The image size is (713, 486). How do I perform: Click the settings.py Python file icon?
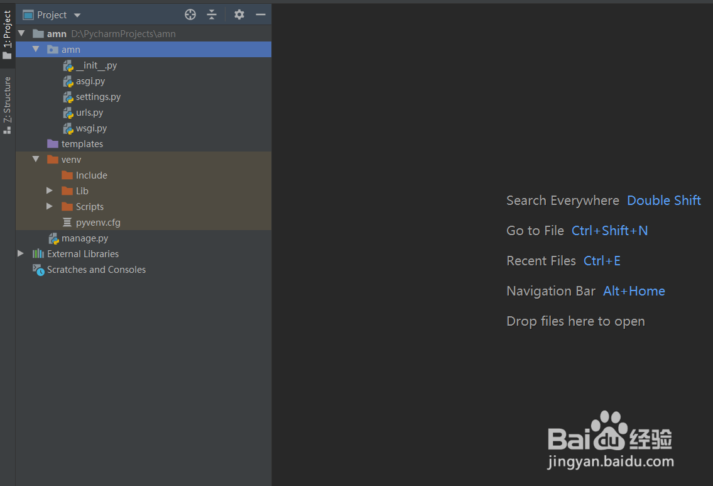click(x=68, y=97)
